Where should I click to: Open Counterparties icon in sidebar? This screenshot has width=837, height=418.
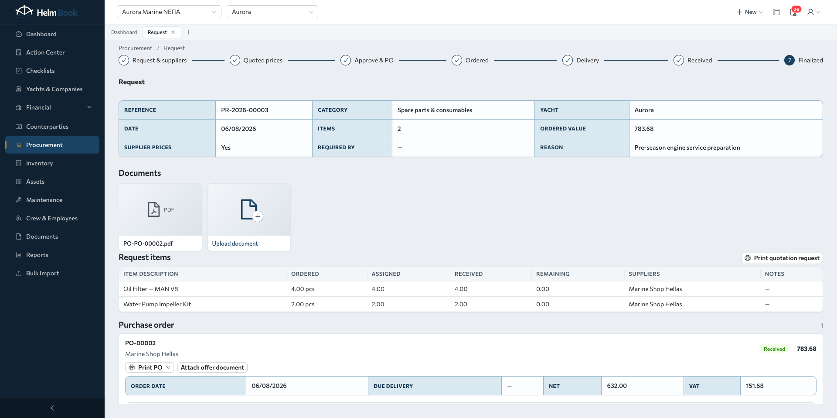tap(19, 127)
